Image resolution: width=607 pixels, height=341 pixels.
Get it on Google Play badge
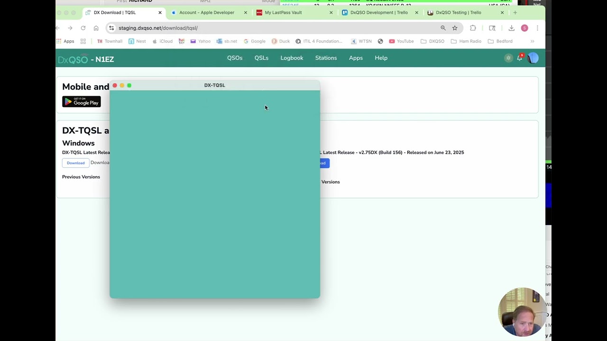(x=82, y=102)
